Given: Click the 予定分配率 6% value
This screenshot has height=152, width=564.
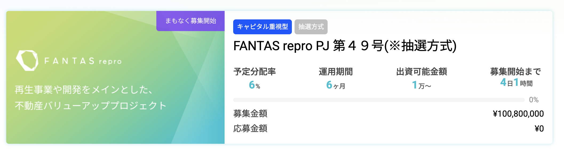Looking at the screenshot, I should pos(255,85).
